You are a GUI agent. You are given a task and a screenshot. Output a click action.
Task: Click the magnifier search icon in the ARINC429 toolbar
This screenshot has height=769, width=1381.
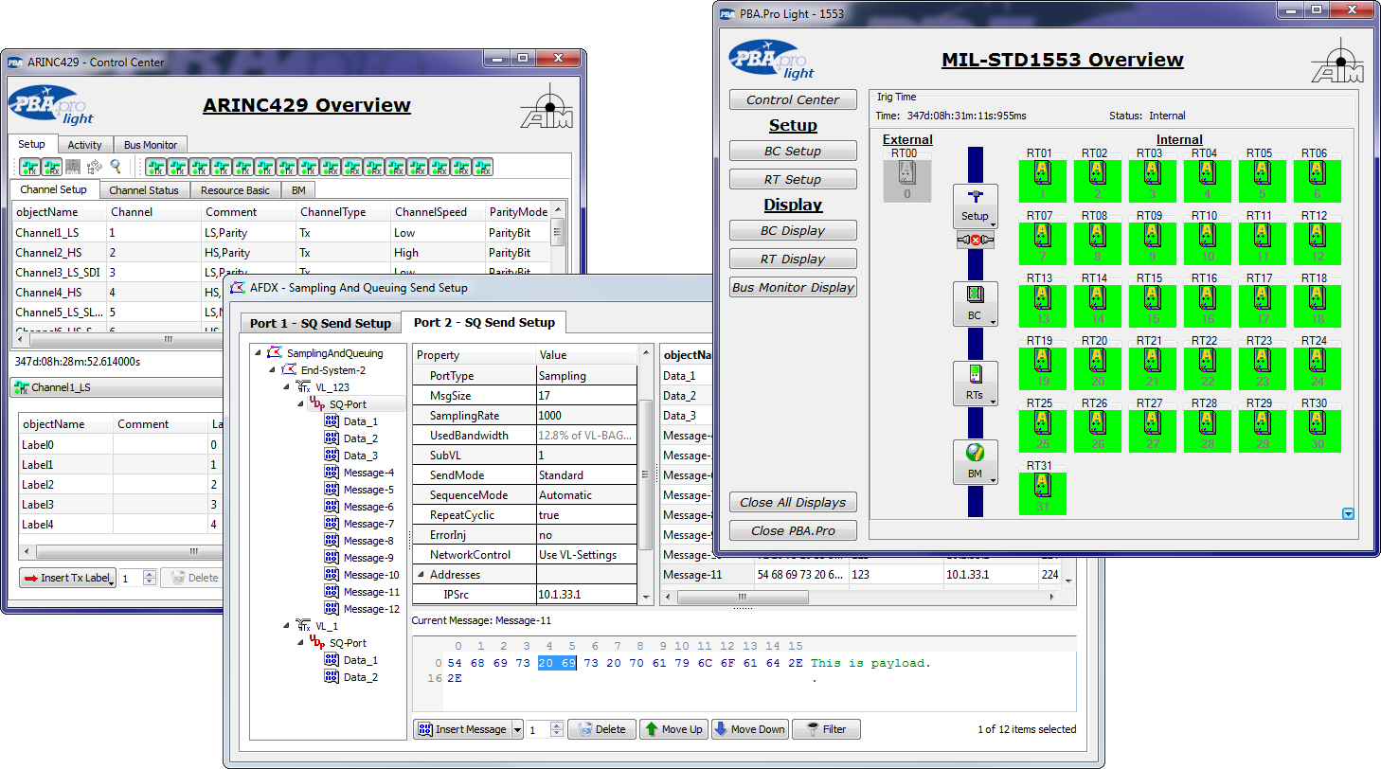[x=116, y=166]
